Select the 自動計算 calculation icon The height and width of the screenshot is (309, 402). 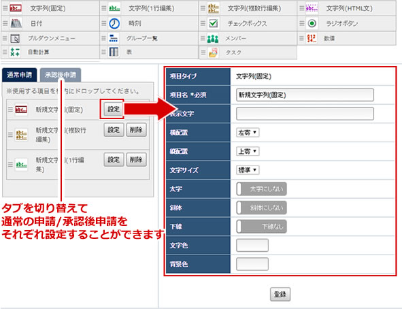pyautogui.click(x=15, y=52)
